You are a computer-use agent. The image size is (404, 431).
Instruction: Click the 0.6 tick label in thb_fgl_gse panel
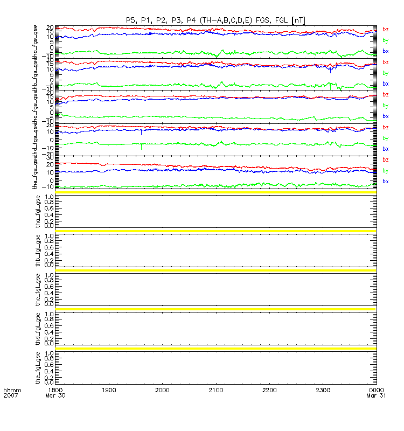49,247
